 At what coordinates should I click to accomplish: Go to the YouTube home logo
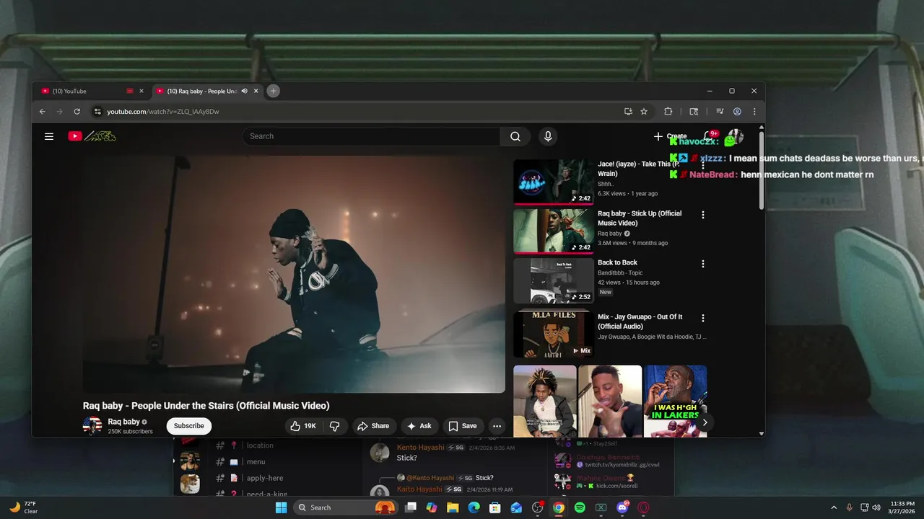92,136
